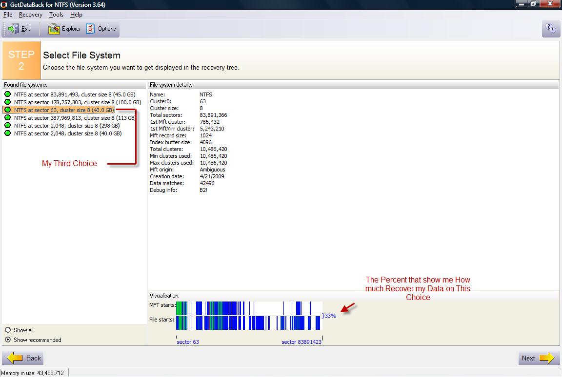The height and width of the screenshot is (377, 562).
Task: Click the Back button label
Action: click(33, 358)
